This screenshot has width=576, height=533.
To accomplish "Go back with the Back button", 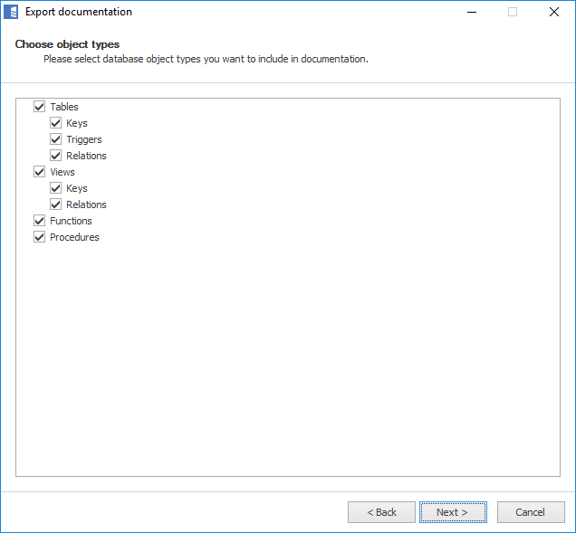I will 381,512.
